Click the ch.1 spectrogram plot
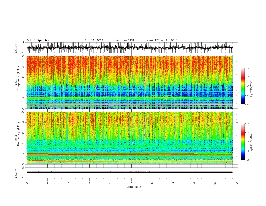266x206 pixels. [x=129, y=82]
